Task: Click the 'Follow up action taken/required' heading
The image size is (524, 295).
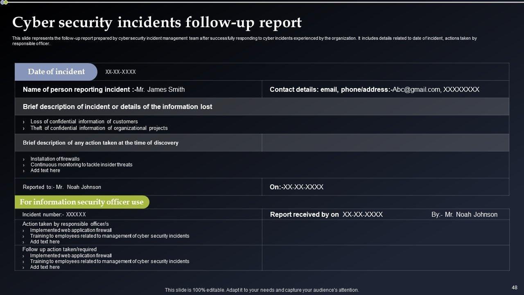Action: pyautogui.click(x=59, y=249)
